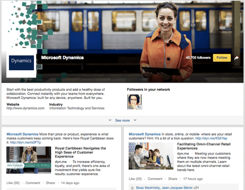
Task: Share the Omni-Channel Retail post
Action: point(173,179)
